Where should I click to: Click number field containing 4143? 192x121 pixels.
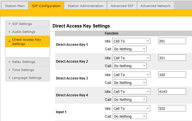click(172, 92)
